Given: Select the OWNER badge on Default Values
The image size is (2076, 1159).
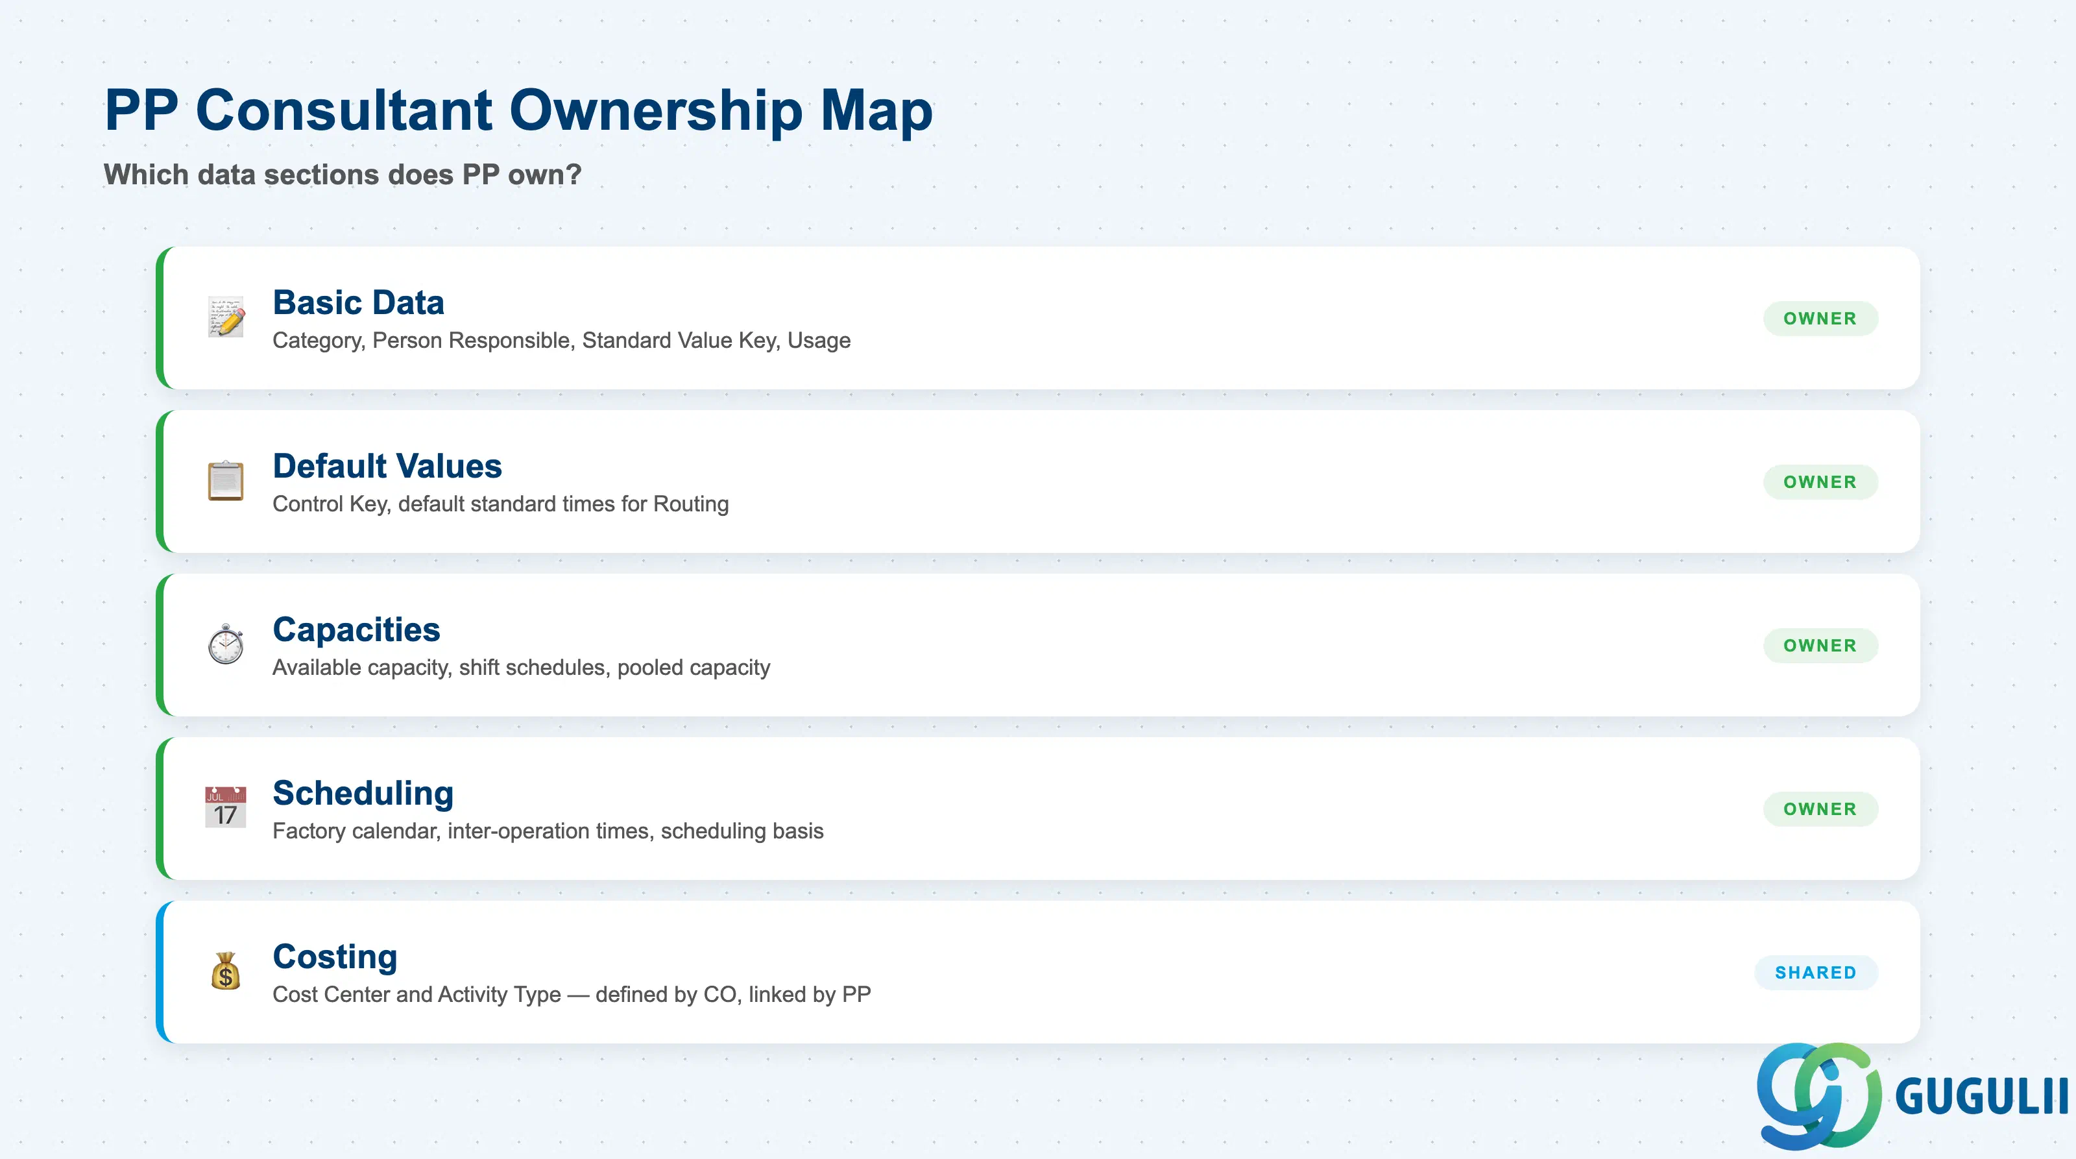Looking at the screenshot, I should pos(1820,482).
